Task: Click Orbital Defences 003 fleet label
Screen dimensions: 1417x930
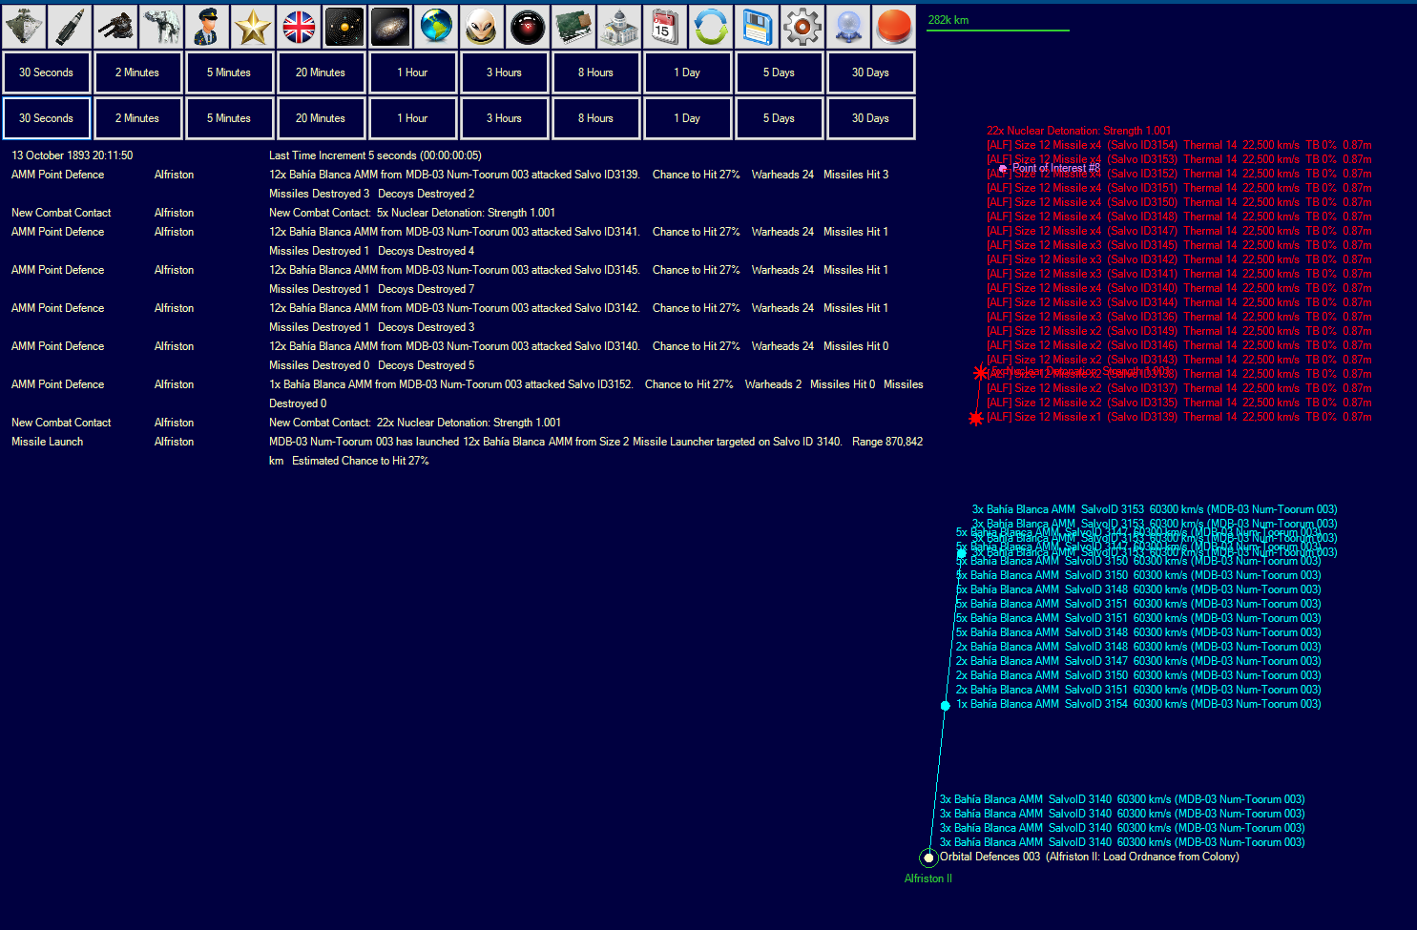Action: 1089,857
